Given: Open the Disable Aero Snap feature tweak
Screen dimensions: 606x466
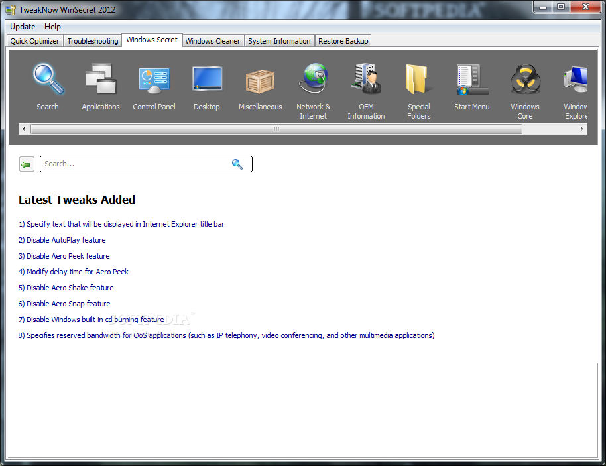Looking at the screenshot, I should pyautogui.click(x=64, y=304).
